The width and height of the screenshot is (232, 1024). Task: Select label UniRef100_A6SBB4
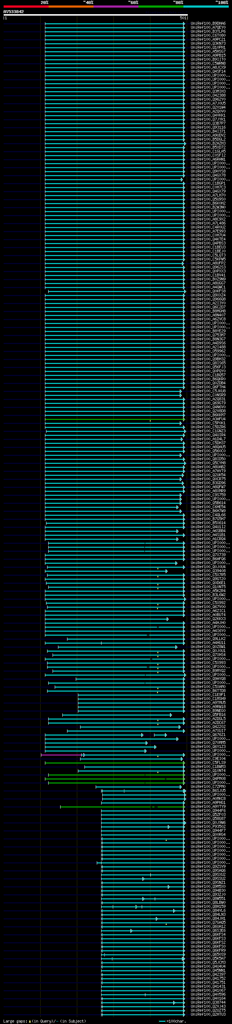[x=208, y=531]
